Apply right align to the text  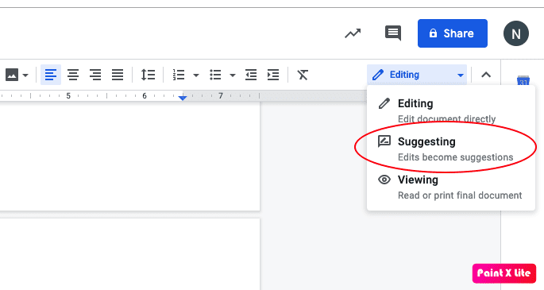tap(95, 75)
